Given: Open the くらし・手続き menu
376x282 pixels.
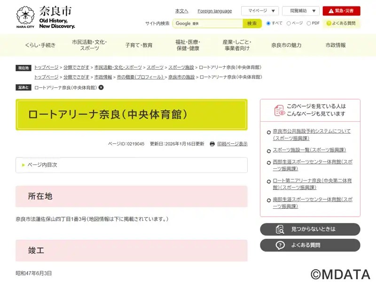Looking at the screenshot, I should [40, 45].
